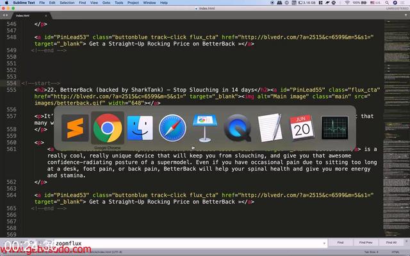
Task: Open the Apple menu
Action: [6, 3]
